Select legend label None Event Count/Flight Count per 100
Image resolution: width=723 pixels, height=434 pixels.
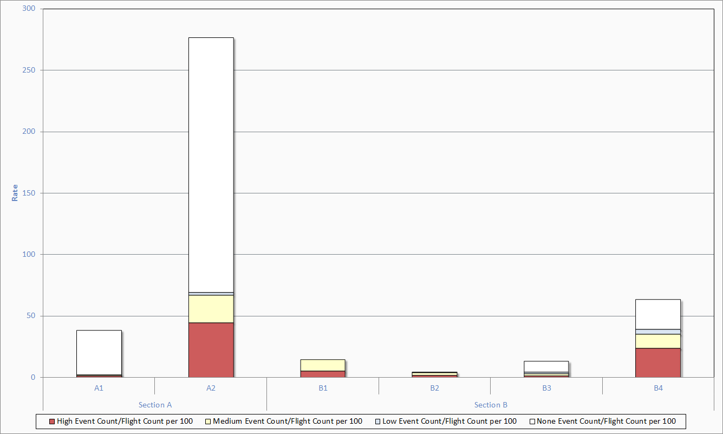(606, 422)
